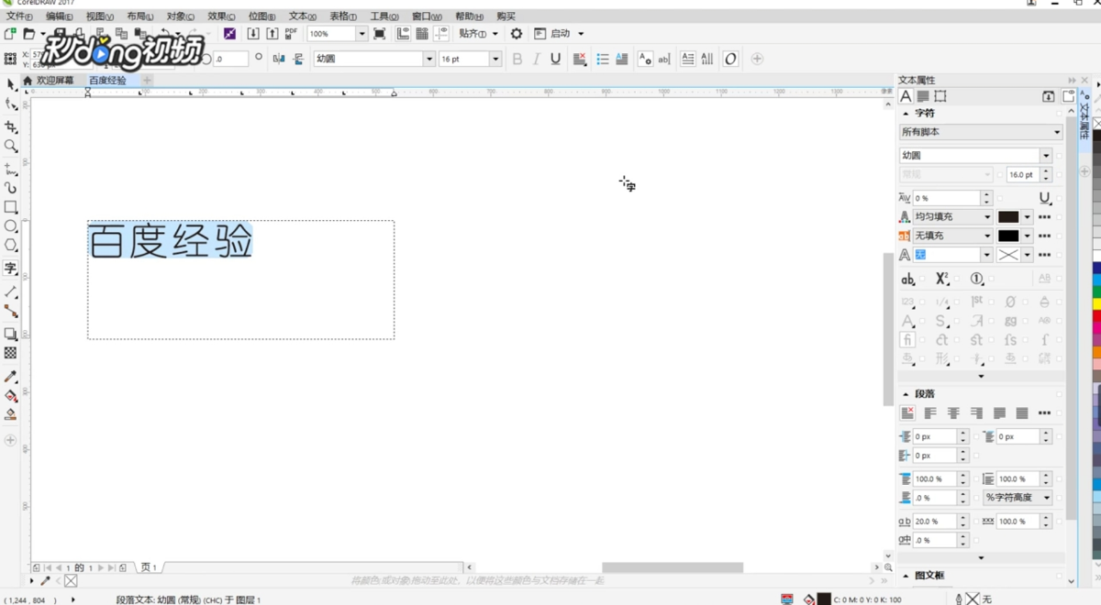Image resolution: width=1101 pixels, height=605 pixels.
Task: Open the 100% zoom level dropdown
Action: [361, 34]
